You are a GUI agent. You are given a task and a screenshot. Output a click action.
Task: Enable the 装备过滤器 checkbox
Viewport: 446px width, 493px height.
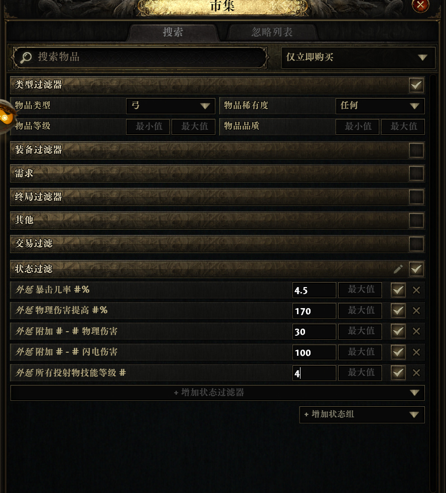(416, 150)
